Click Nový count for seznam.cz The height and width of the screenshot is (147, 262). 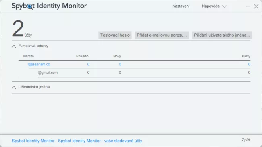(x=120, y=64)
